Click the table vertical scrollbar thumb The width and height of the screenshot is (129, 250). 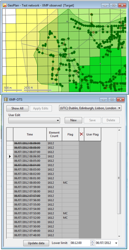[x=119, y=178]
